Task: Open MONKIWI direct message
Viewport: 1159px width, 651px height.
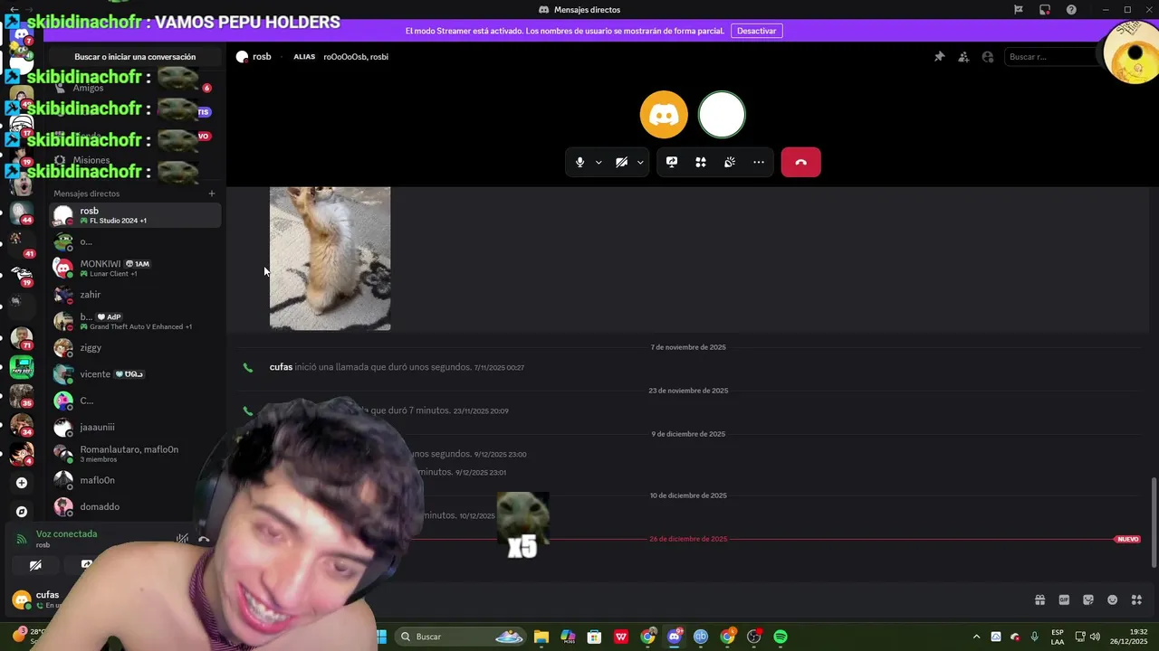Action: click(135, 269)
